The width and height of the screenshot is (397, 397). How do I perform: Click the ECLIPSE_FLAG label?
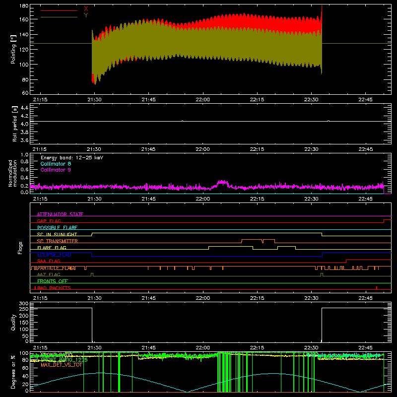(x=54, y=255)
